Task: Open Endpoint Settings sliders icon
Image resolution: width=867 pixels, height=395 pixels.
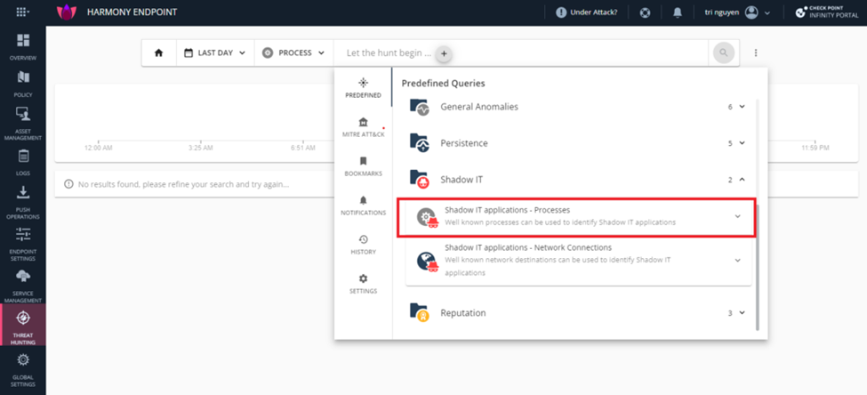Action: (x=22, y=234)
